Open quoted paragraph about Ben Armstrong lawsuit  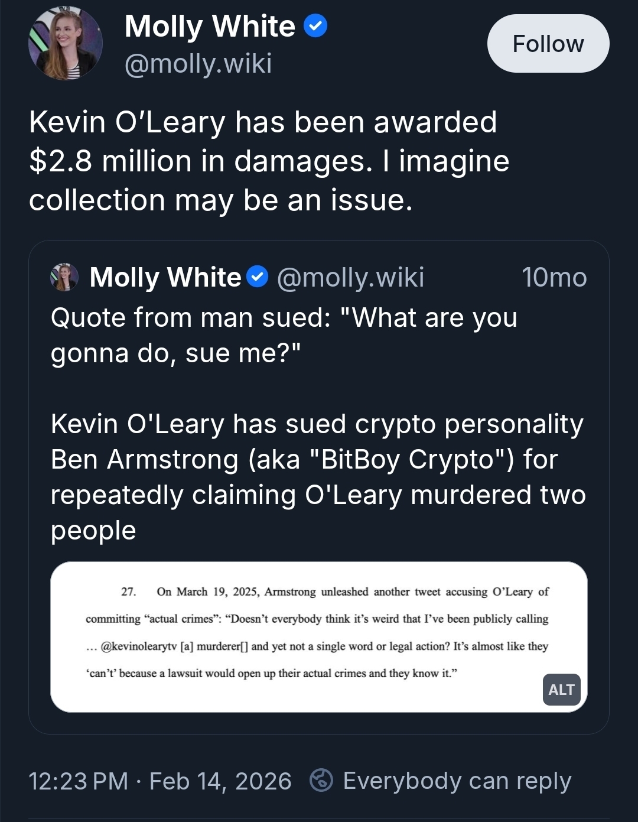pyautogui.click(x=318, y=477)
